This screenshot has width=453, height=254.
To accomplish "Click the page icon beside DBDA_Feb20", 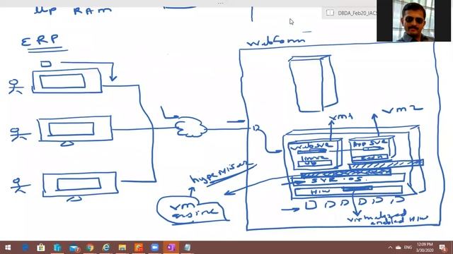I will (x=330, y=13).
